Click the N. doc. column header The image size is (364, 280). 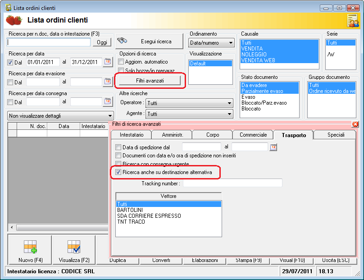(x=32, y=126)
